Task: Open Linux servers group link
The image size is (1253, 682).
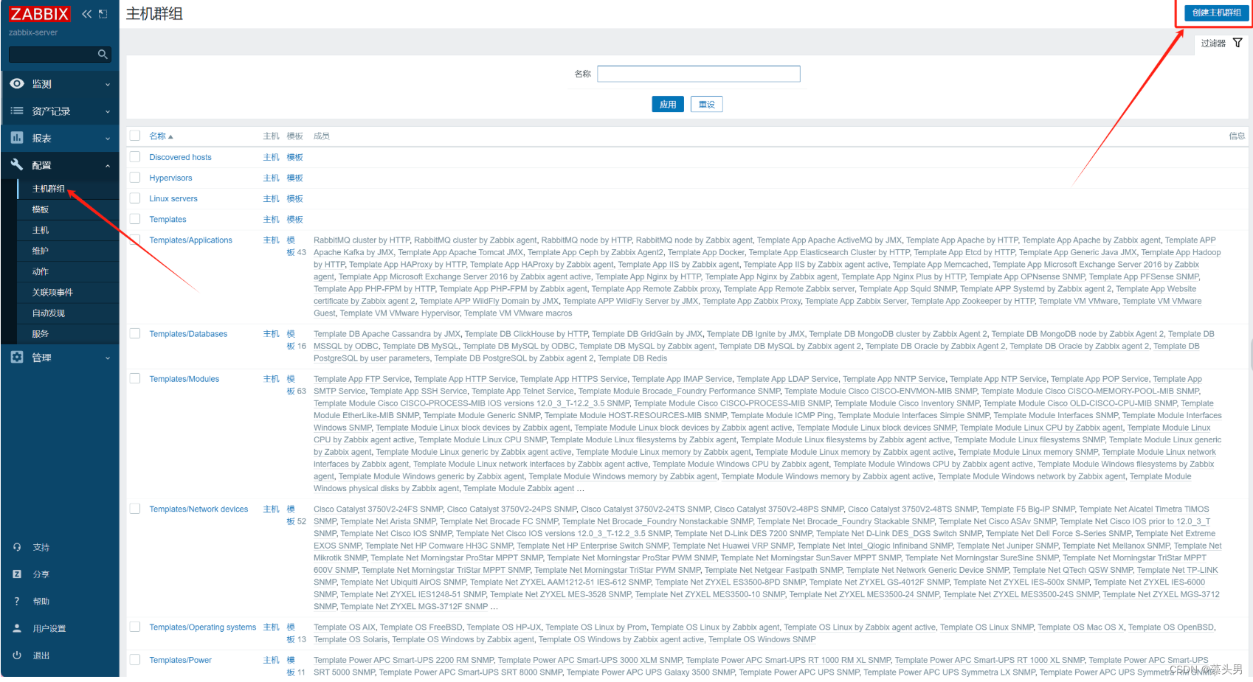Action: (x=173, y=198)
